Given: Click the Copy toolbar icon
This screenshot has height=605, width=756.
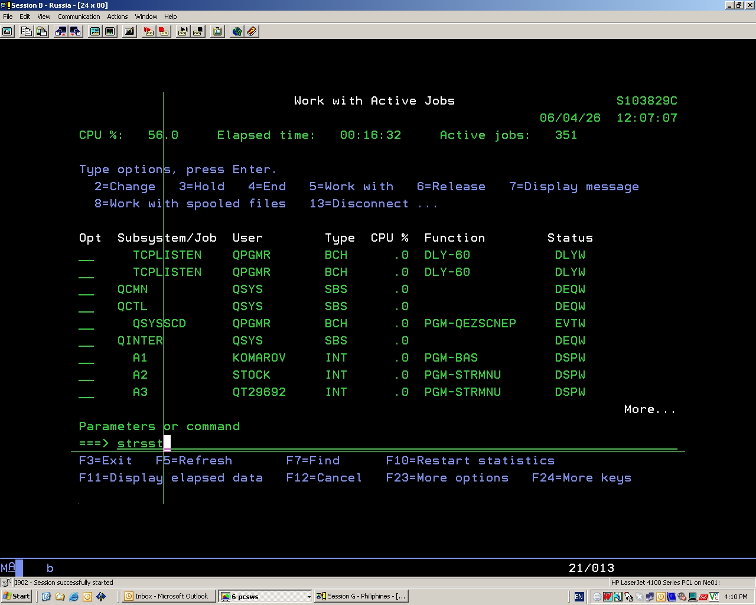Looking at the screenshot, I should click(x=26, y=31).
